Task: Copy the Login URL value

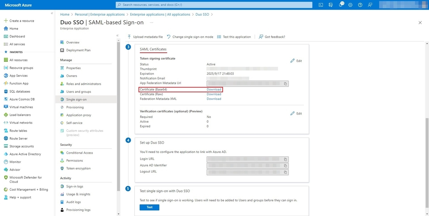Action: point(285,159)
